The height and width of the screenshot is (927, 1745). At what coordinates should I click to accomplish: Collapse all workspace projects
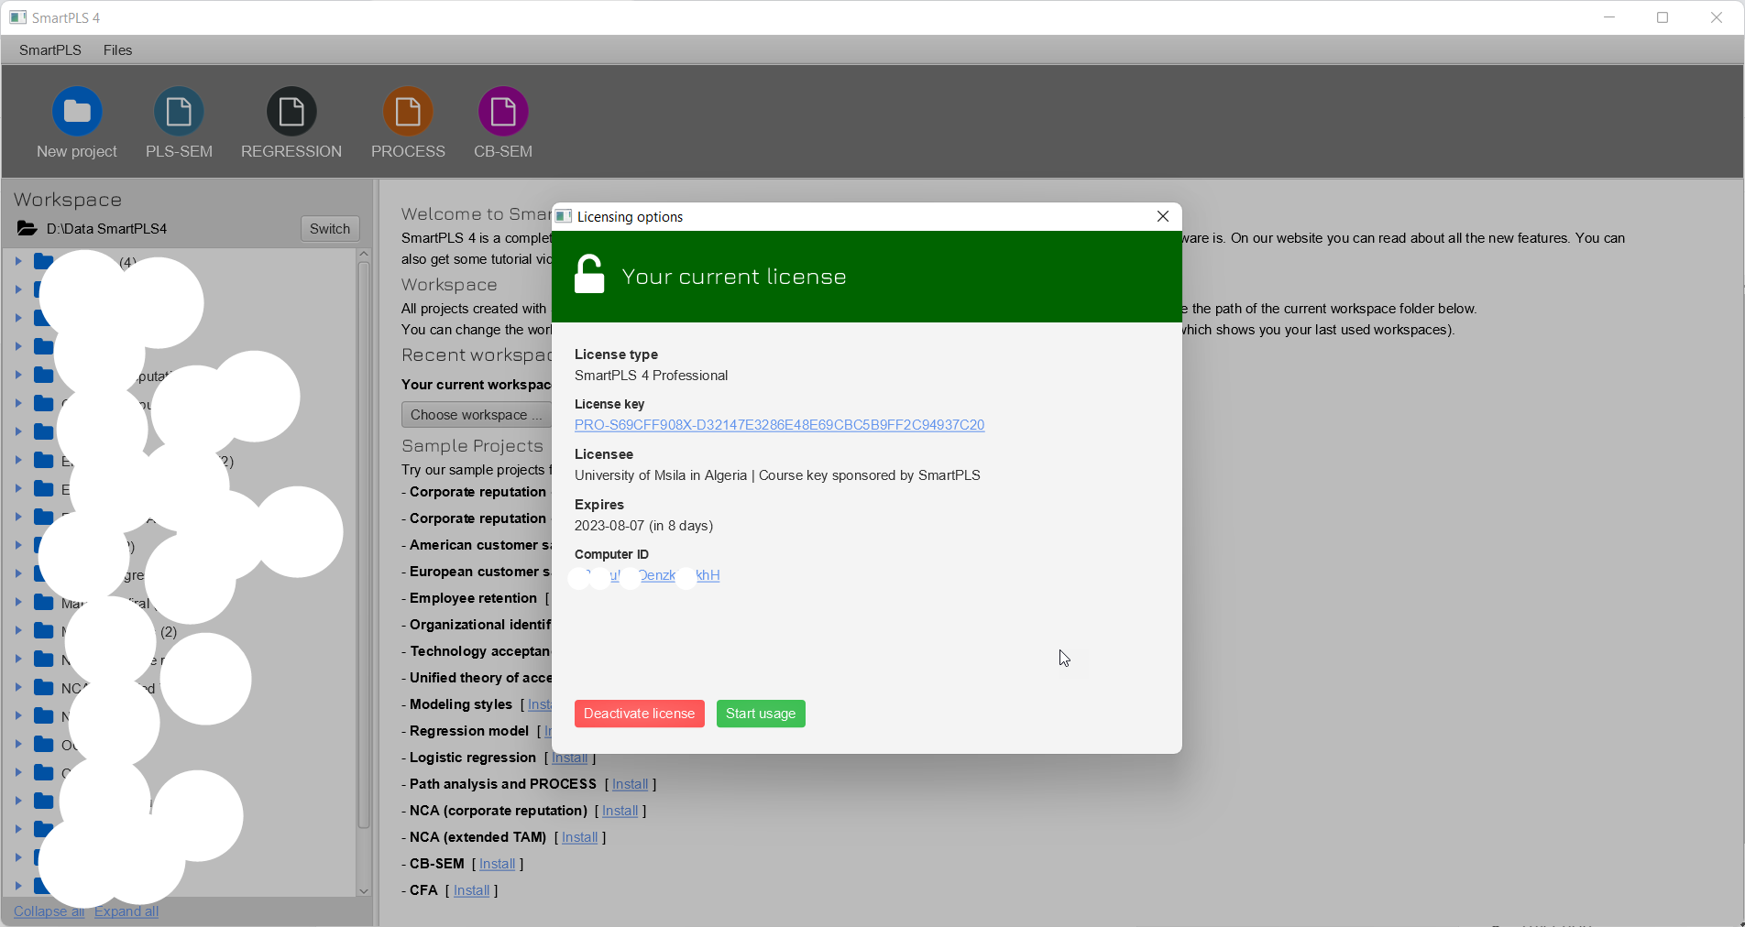point(49,911)
